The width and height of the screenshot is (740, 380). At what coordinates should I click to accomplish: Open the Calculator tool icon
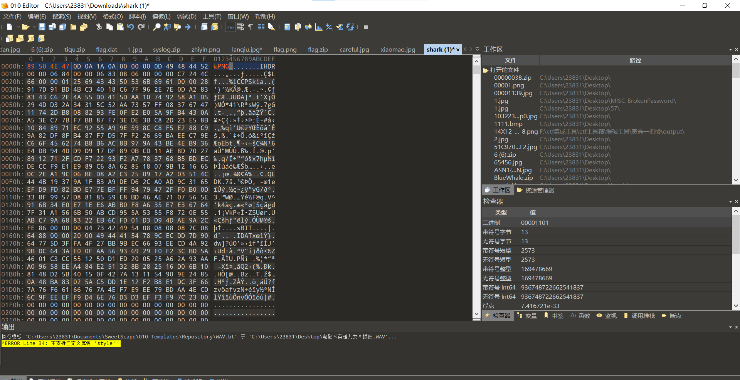click(287, 27)
